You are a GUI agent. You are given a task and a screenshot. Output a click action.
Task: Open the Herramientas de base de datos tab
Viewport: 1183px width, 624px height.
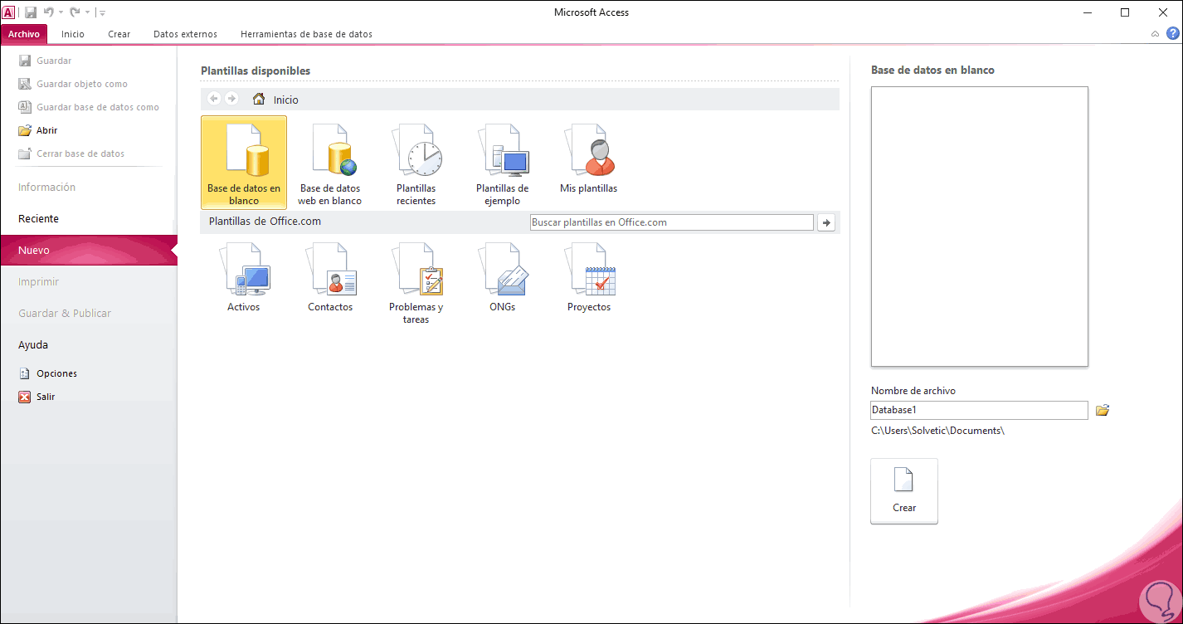coord(306,34)
